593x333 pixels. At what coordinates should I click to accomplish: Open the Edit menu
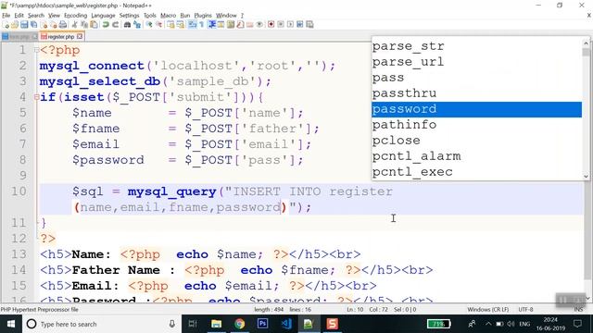(x=19, y=16)
